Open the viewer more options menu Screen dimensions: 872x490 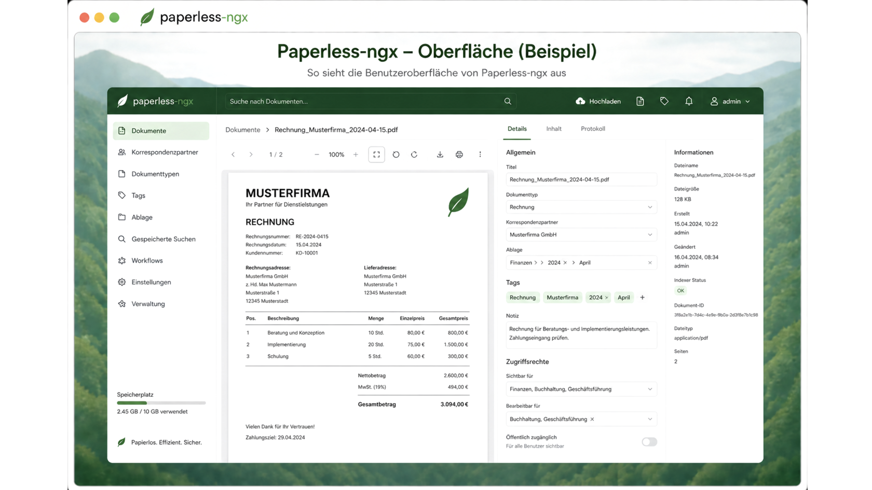[x=480, y=155]
